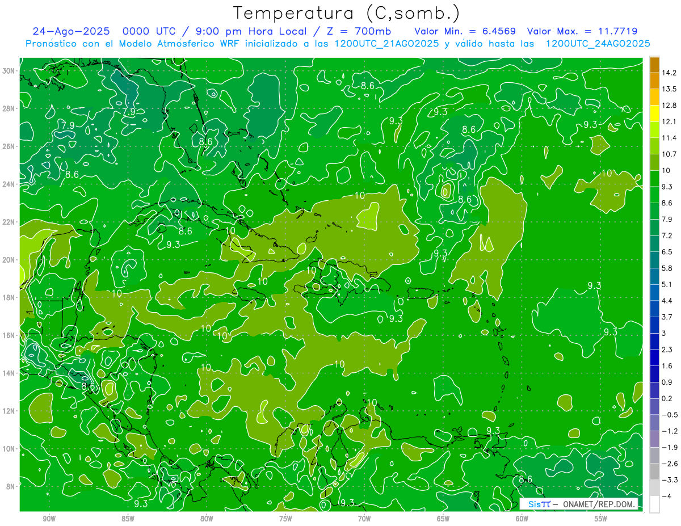Click the '3.7' color legend value
681x526 pixels.
(667, 317)
